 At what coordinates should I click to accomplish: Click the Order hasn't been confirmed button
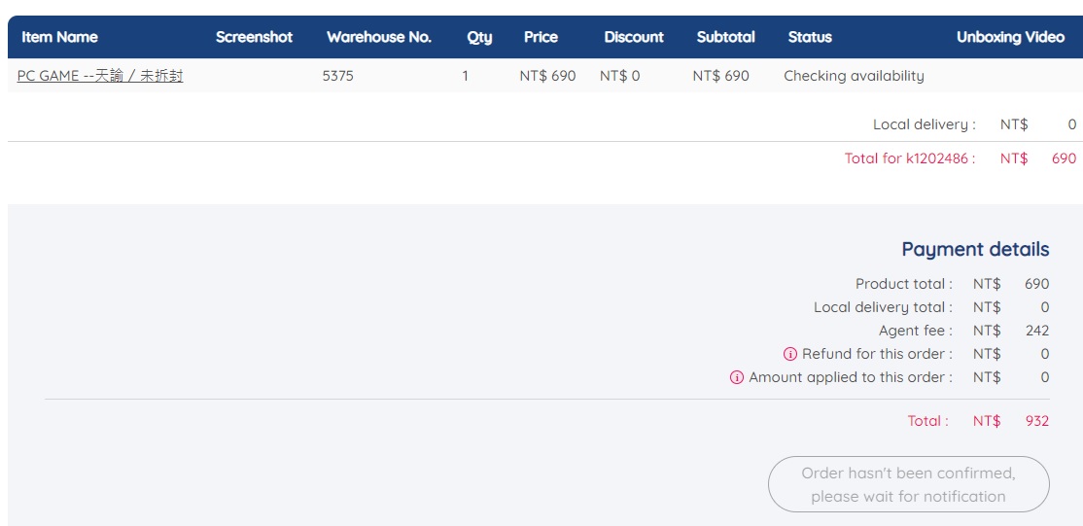pos(908,484)
